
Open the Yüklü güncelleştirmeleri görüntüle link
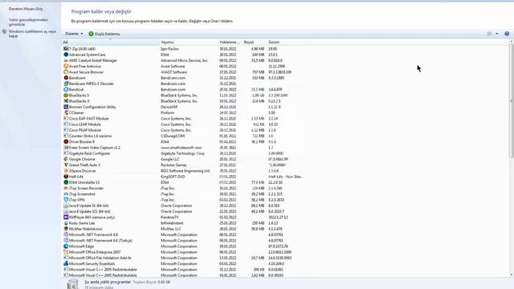28,22
